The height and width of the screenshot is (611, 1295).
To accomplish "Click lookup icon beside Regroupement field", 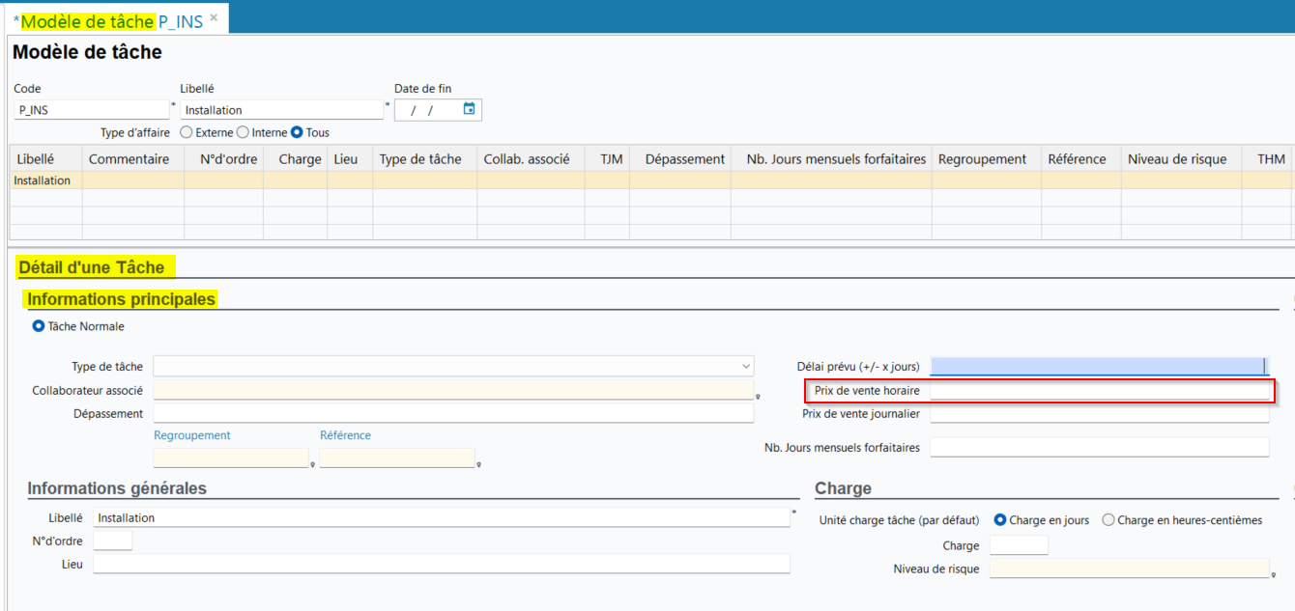I will click(313, 464).
